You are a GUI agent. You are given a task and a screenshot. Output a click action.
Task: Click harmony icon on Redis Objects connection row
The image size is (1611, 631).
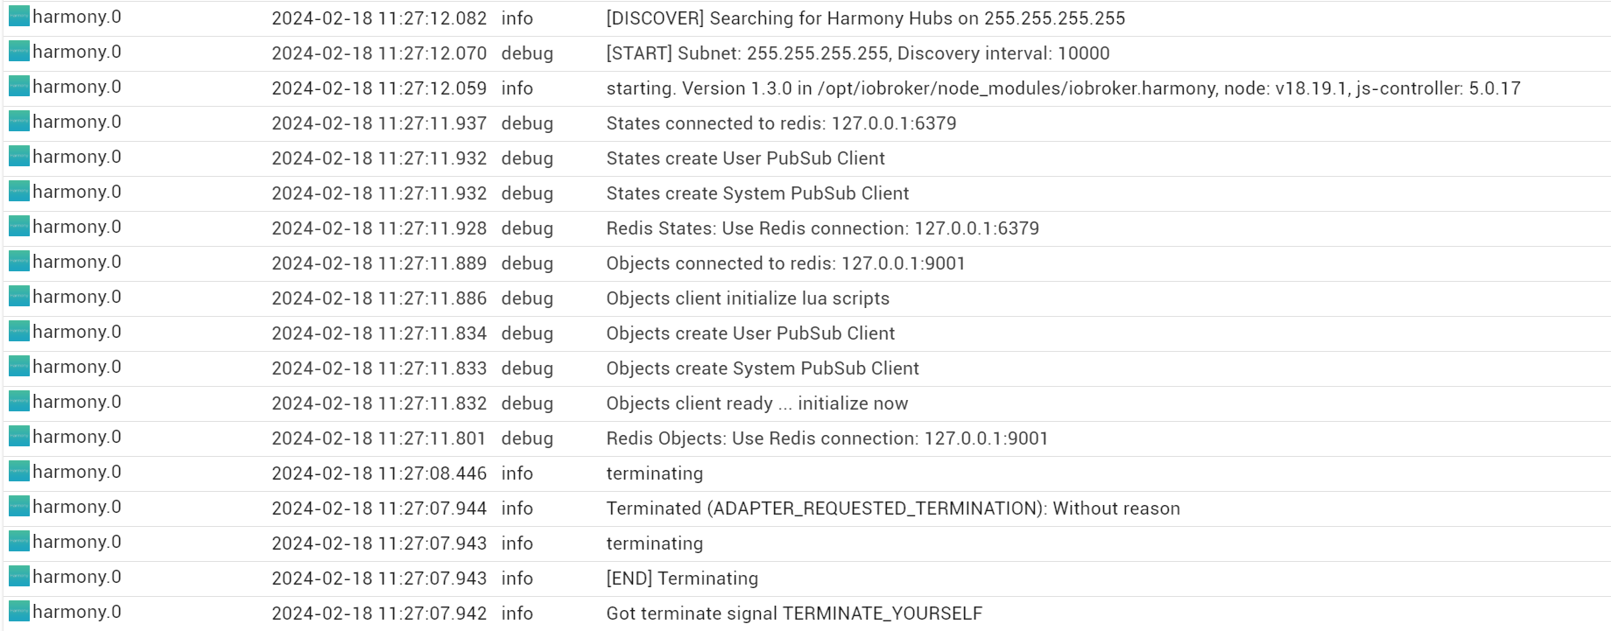[x=19, y=437]
